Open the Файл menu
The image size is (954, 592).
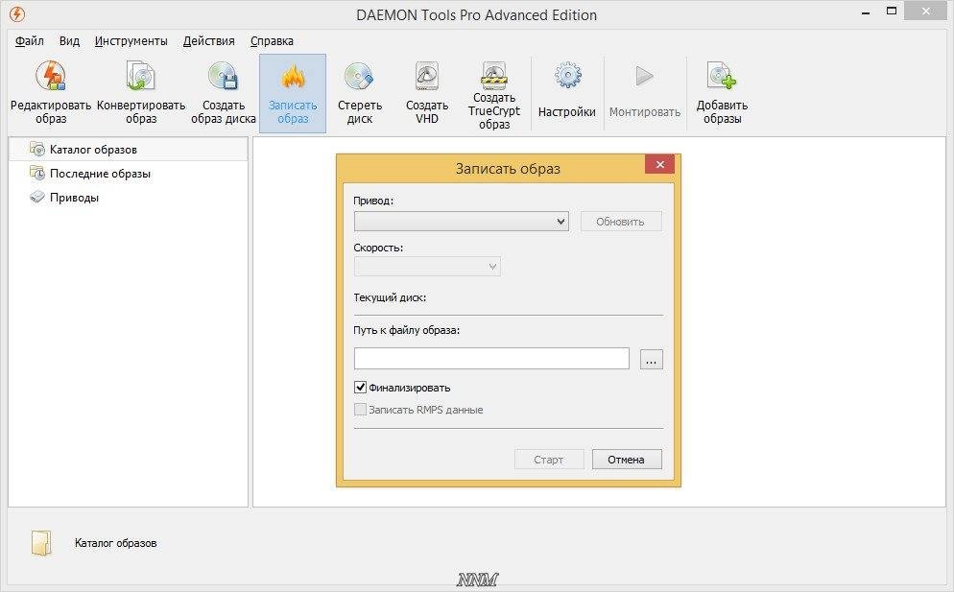29,40
